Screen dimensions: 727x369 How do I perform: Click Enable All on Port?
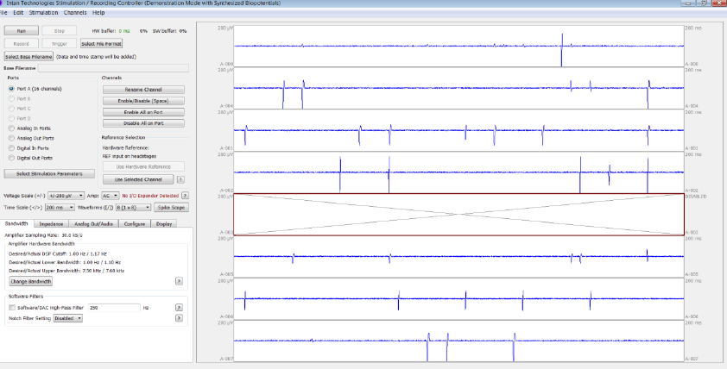tap(143, 112)
